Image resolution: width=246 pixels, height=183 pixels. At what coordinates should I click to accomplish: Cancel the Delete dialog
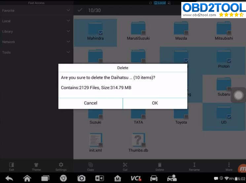(90, 103)
